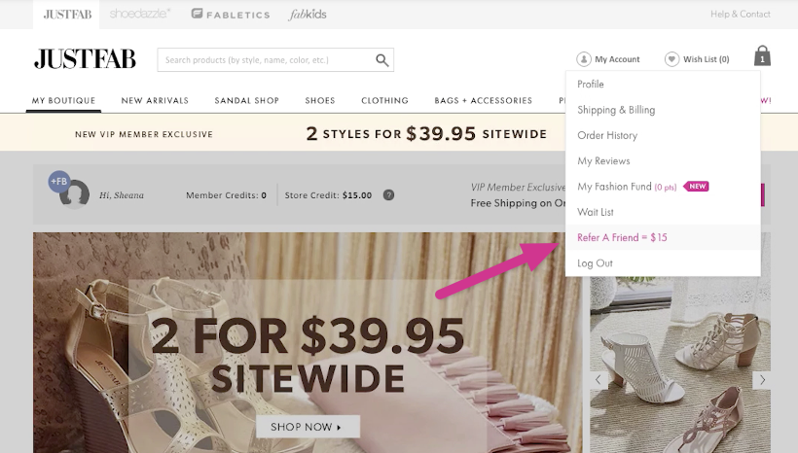798x453 pixels.
Task: Click the store credit help question mark
Action: coord(388,194)
